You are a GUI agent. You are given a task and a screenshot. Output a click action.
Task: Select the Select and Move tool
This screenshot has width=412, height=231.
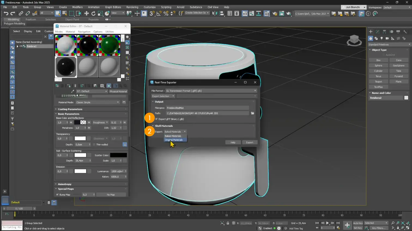coord(86,13)
